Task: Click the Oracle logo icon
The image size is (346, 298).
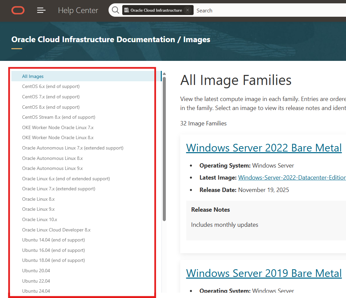Action: pos(18,10)
